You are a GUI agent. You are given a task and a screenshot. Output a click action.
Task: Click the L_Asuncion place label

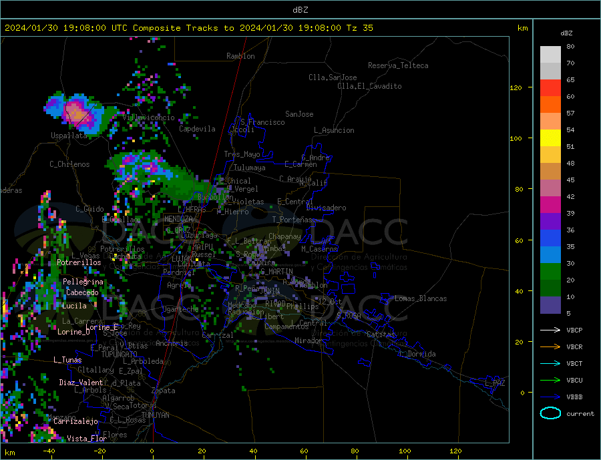tap(335, 130)
